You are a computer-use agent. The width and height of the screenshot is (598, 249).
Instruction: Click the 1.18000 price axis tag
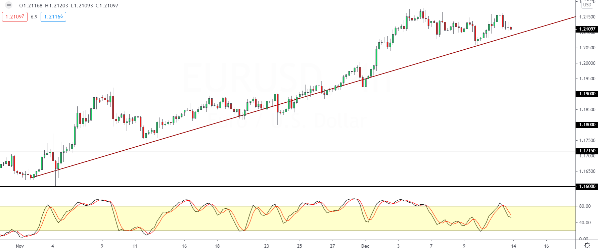click(x=587, y=125)
